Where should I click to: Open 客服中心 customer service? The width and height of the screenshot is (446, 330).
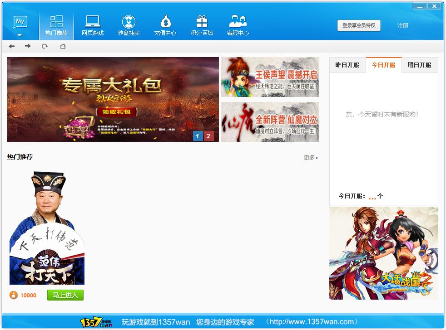point(238,26)
